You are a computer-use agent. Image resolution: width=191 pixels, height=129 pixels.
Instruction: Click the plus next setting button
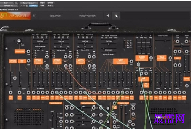pos(24,6)
